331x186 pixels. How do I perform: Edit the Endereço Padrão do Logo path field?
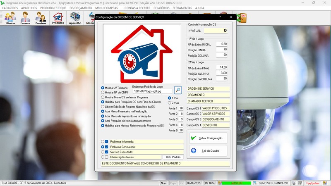[152, 91]
